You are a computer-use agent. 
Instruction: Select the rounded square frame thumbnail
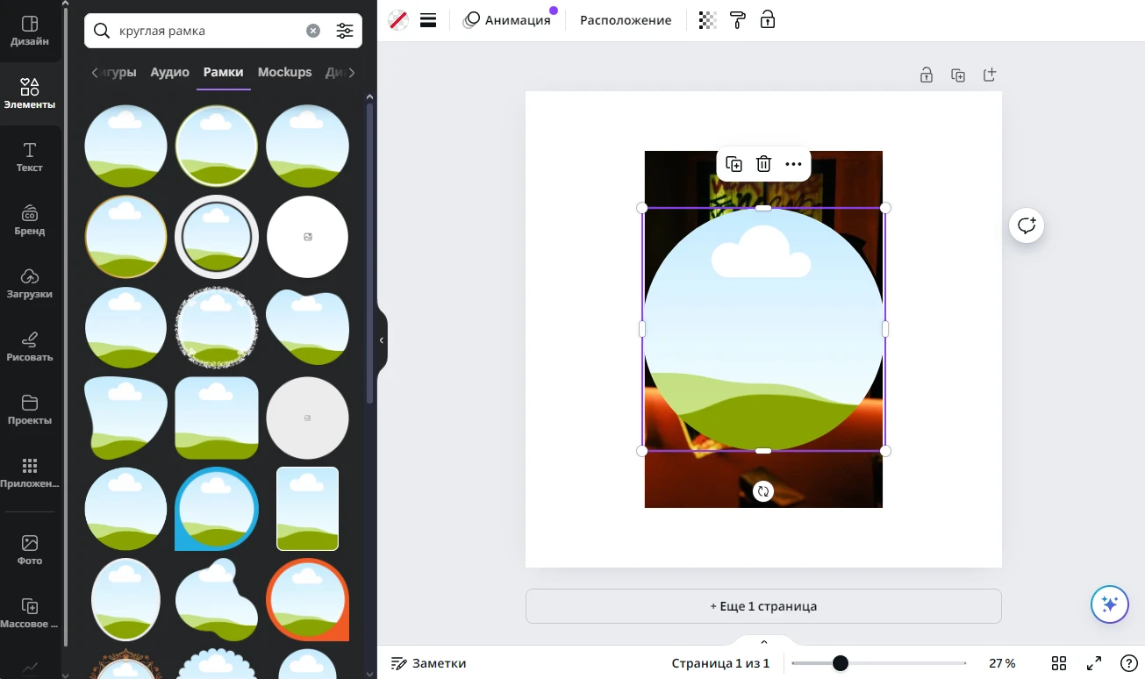pos(217,418)
